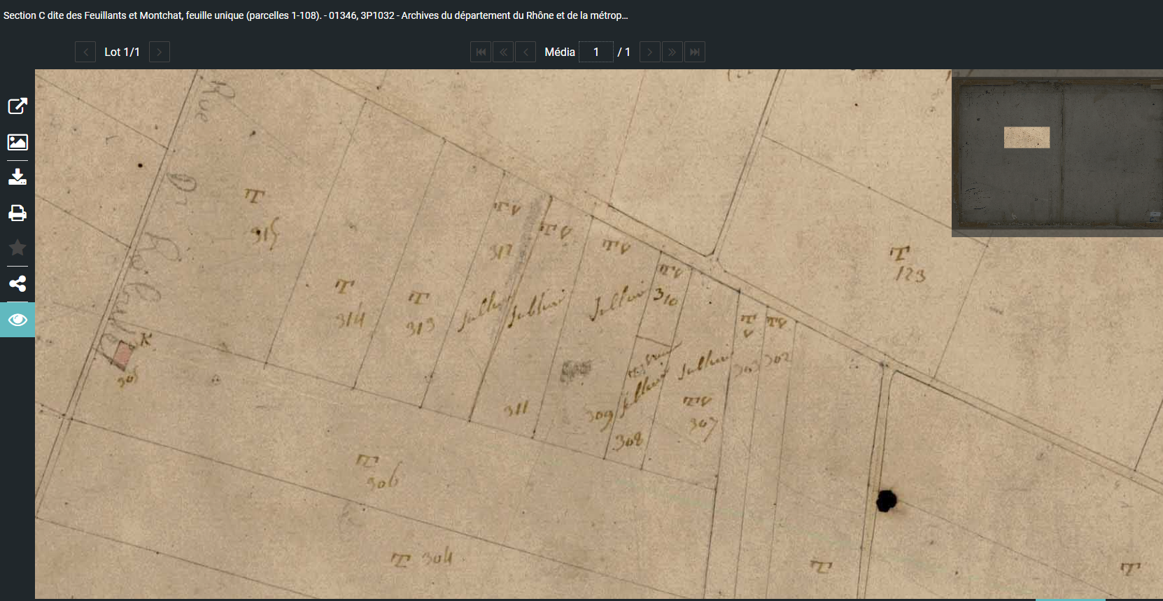Toggle the eye visibility panel button
Screen dimensions: 1163x601
(x=17, y=320)
